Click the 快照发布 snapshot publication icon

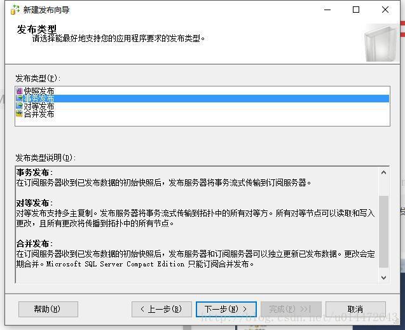pos(19,91)
